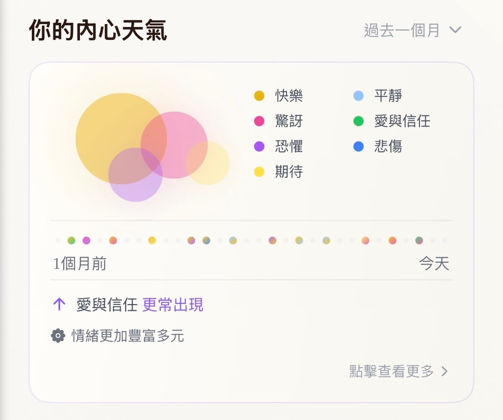Screen dimensions: 503x420
Task: Click the upward arrow icon beside 愛與信任
Action: coord(59,305)
